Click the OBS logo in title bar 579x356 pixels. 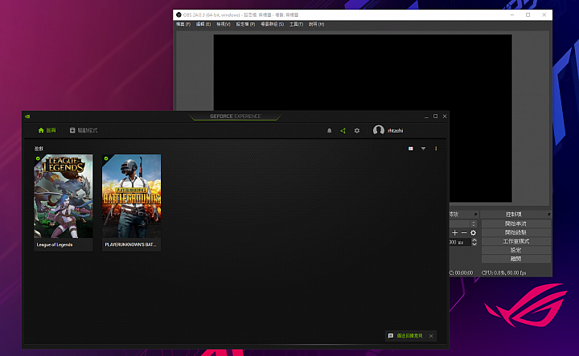[x=179, y=14]
